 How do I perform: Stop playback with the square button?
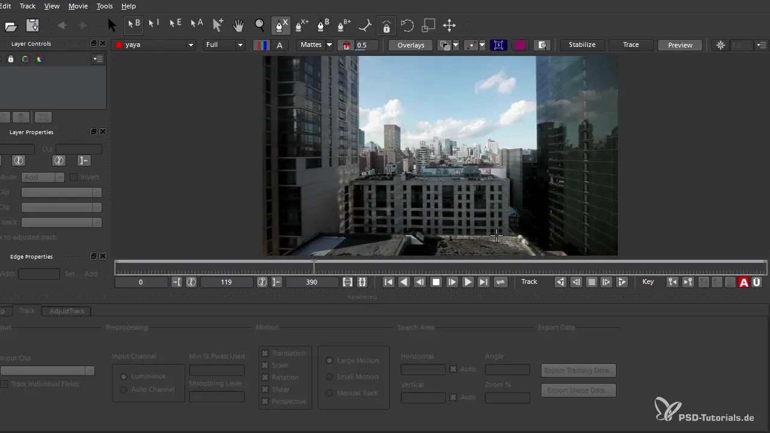[x=436, y=282]
